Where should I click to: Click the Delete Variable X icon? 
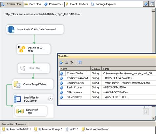point(72,63)
